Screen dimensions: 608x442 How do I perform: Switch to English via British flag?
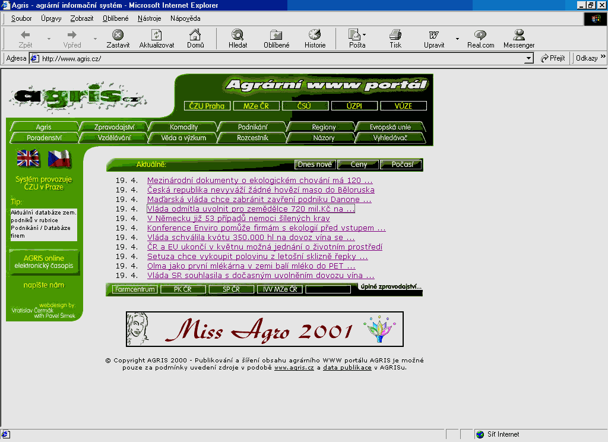point(28,158)
